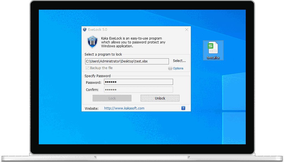Image resolution: width=284 pixels, height=162 pixels.
Task: Click the ExeLock shield padlock logo
Action: [92, 42]
